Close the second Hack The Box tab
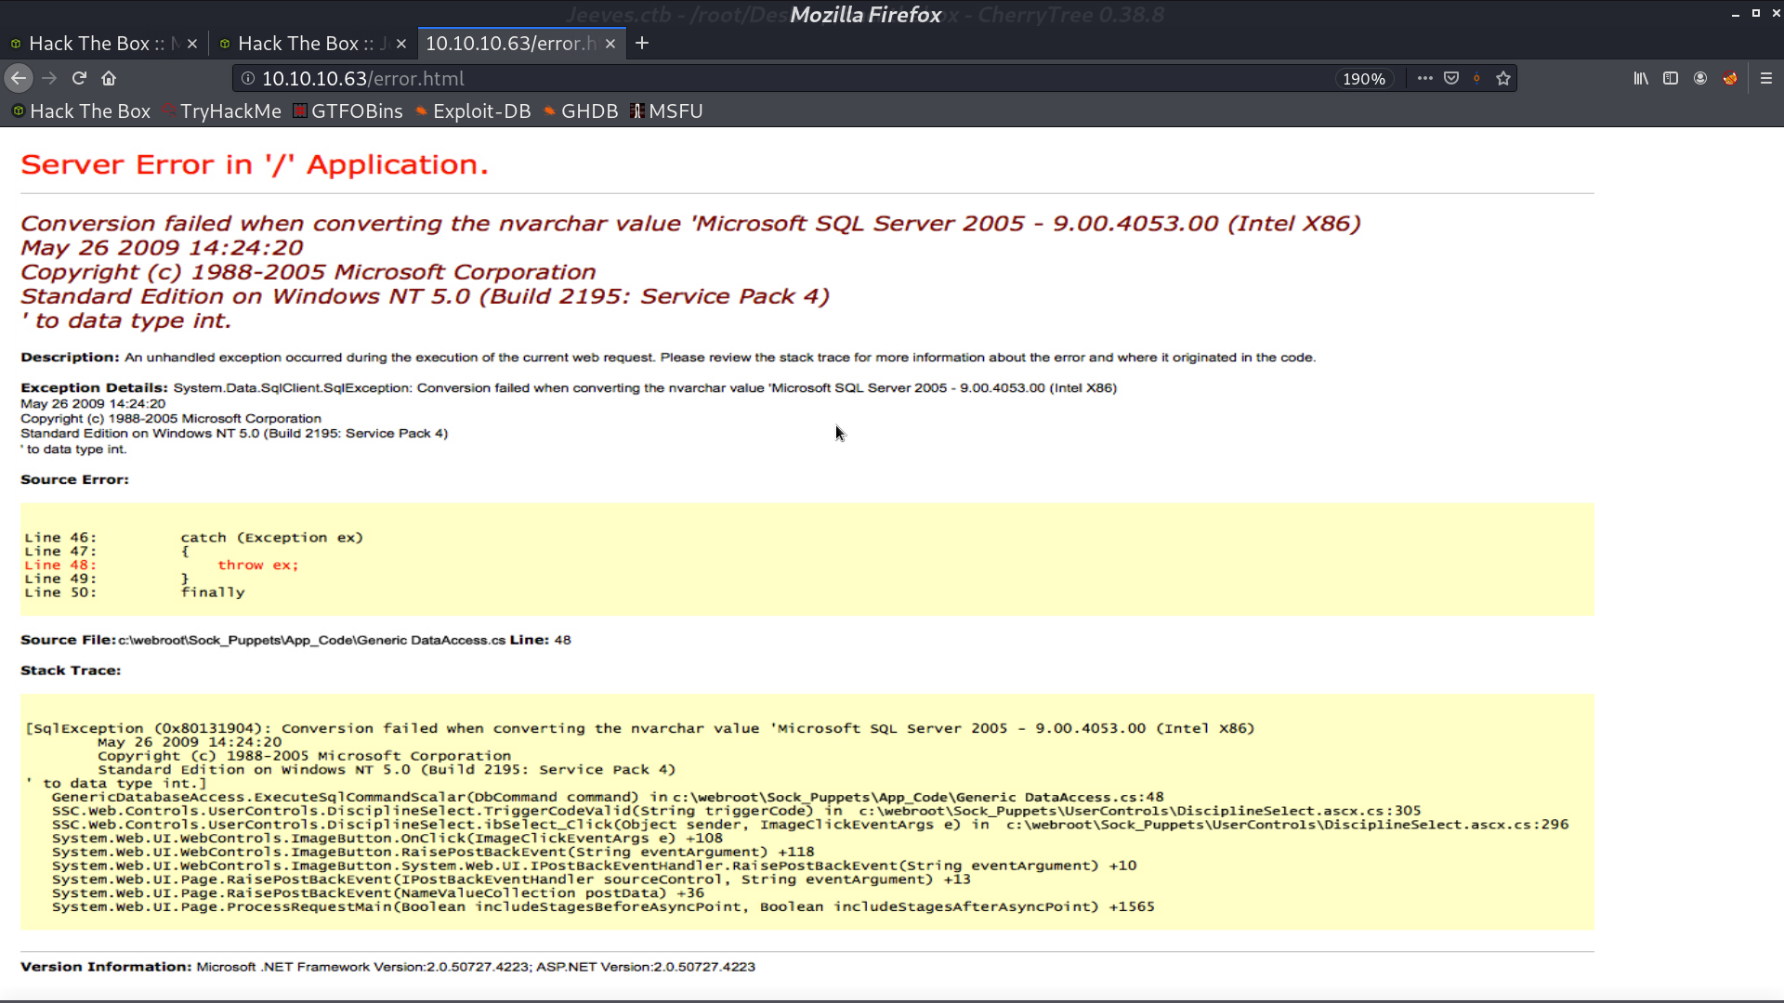The height and width of the screenshot is (1003, 1784). pos(401,44)
